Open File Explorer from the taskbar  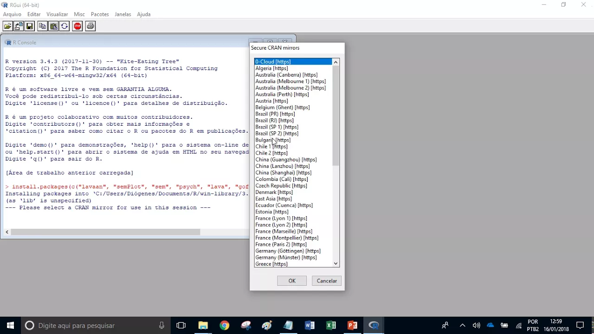coord(203,325)
